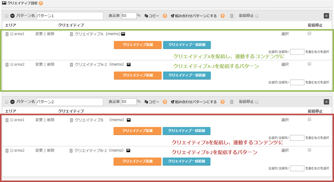Open the image preview icon for クリエイティブA-2
Viewport: 334px width, 182px height.
point(129,64)
